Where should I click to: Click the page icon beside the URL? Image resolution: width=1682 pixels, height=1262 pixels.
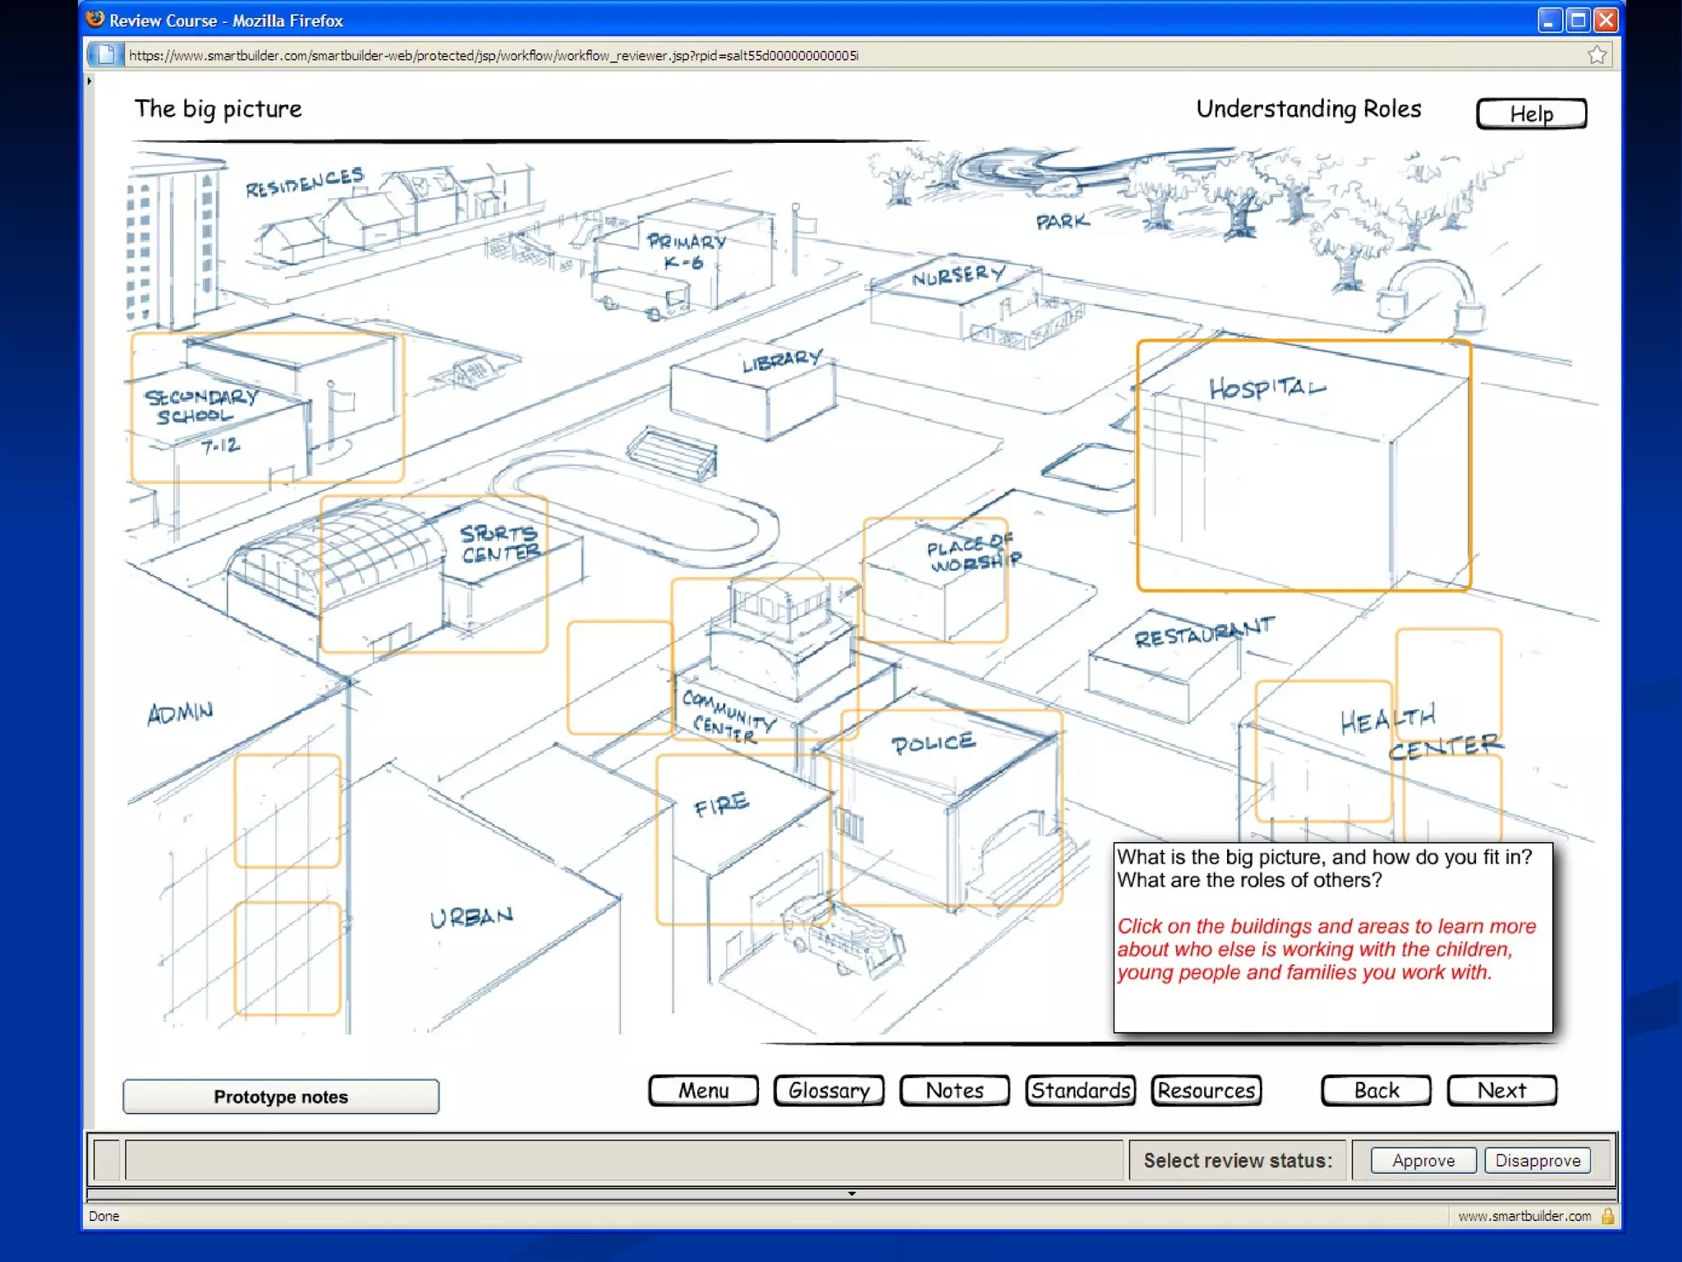coord(105,55)
